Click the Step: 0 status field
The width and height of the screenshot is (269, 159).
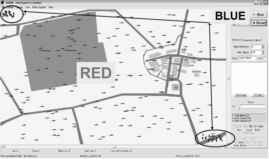pyautogui.click(x=45, y=151)
